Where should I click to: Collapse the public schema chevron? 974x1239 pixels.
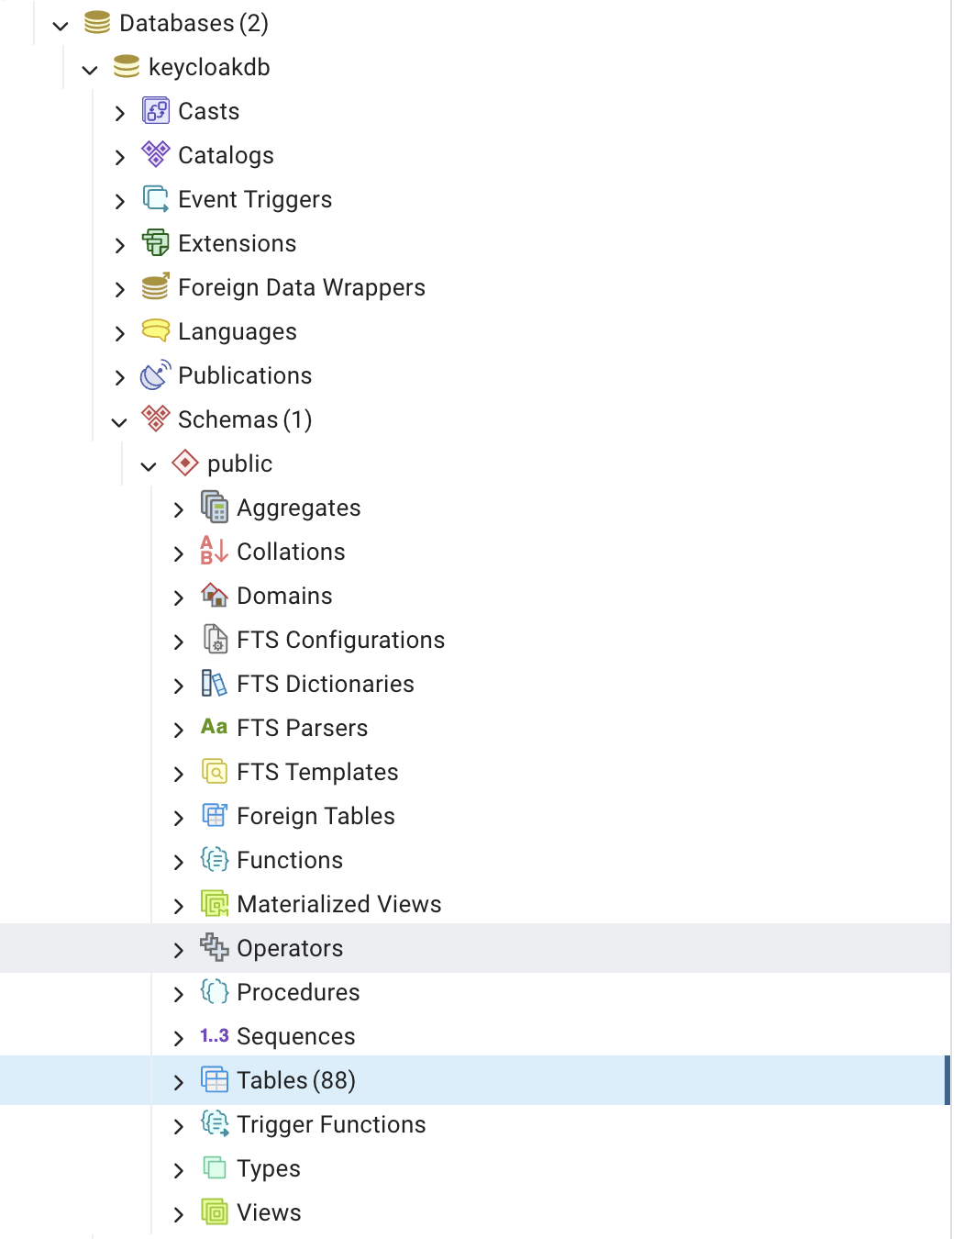click(x=149, y=465)
